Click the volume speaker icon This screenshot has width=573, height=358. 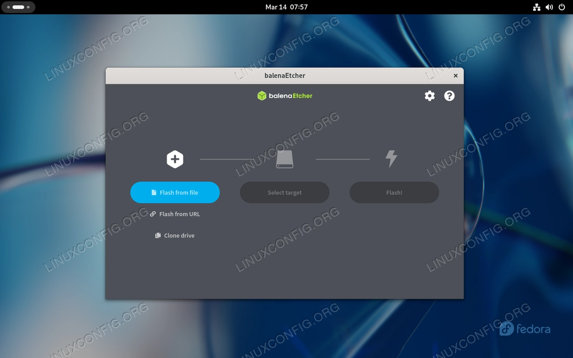(549, 7)
